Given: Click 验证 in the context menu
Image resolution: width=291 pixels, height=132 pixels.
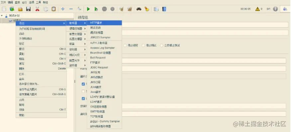Looking at the screenshot, I should coord(41,43).
